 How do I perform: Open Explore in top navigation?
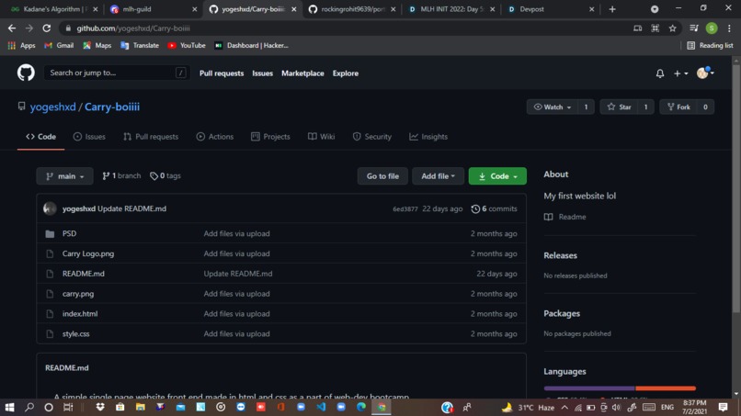tap(346, 73)
